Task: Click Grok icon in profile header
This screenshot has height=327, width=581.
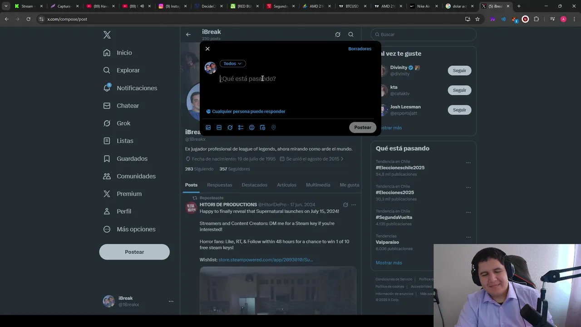Action: pyautogui.click(x=338, y=35)
